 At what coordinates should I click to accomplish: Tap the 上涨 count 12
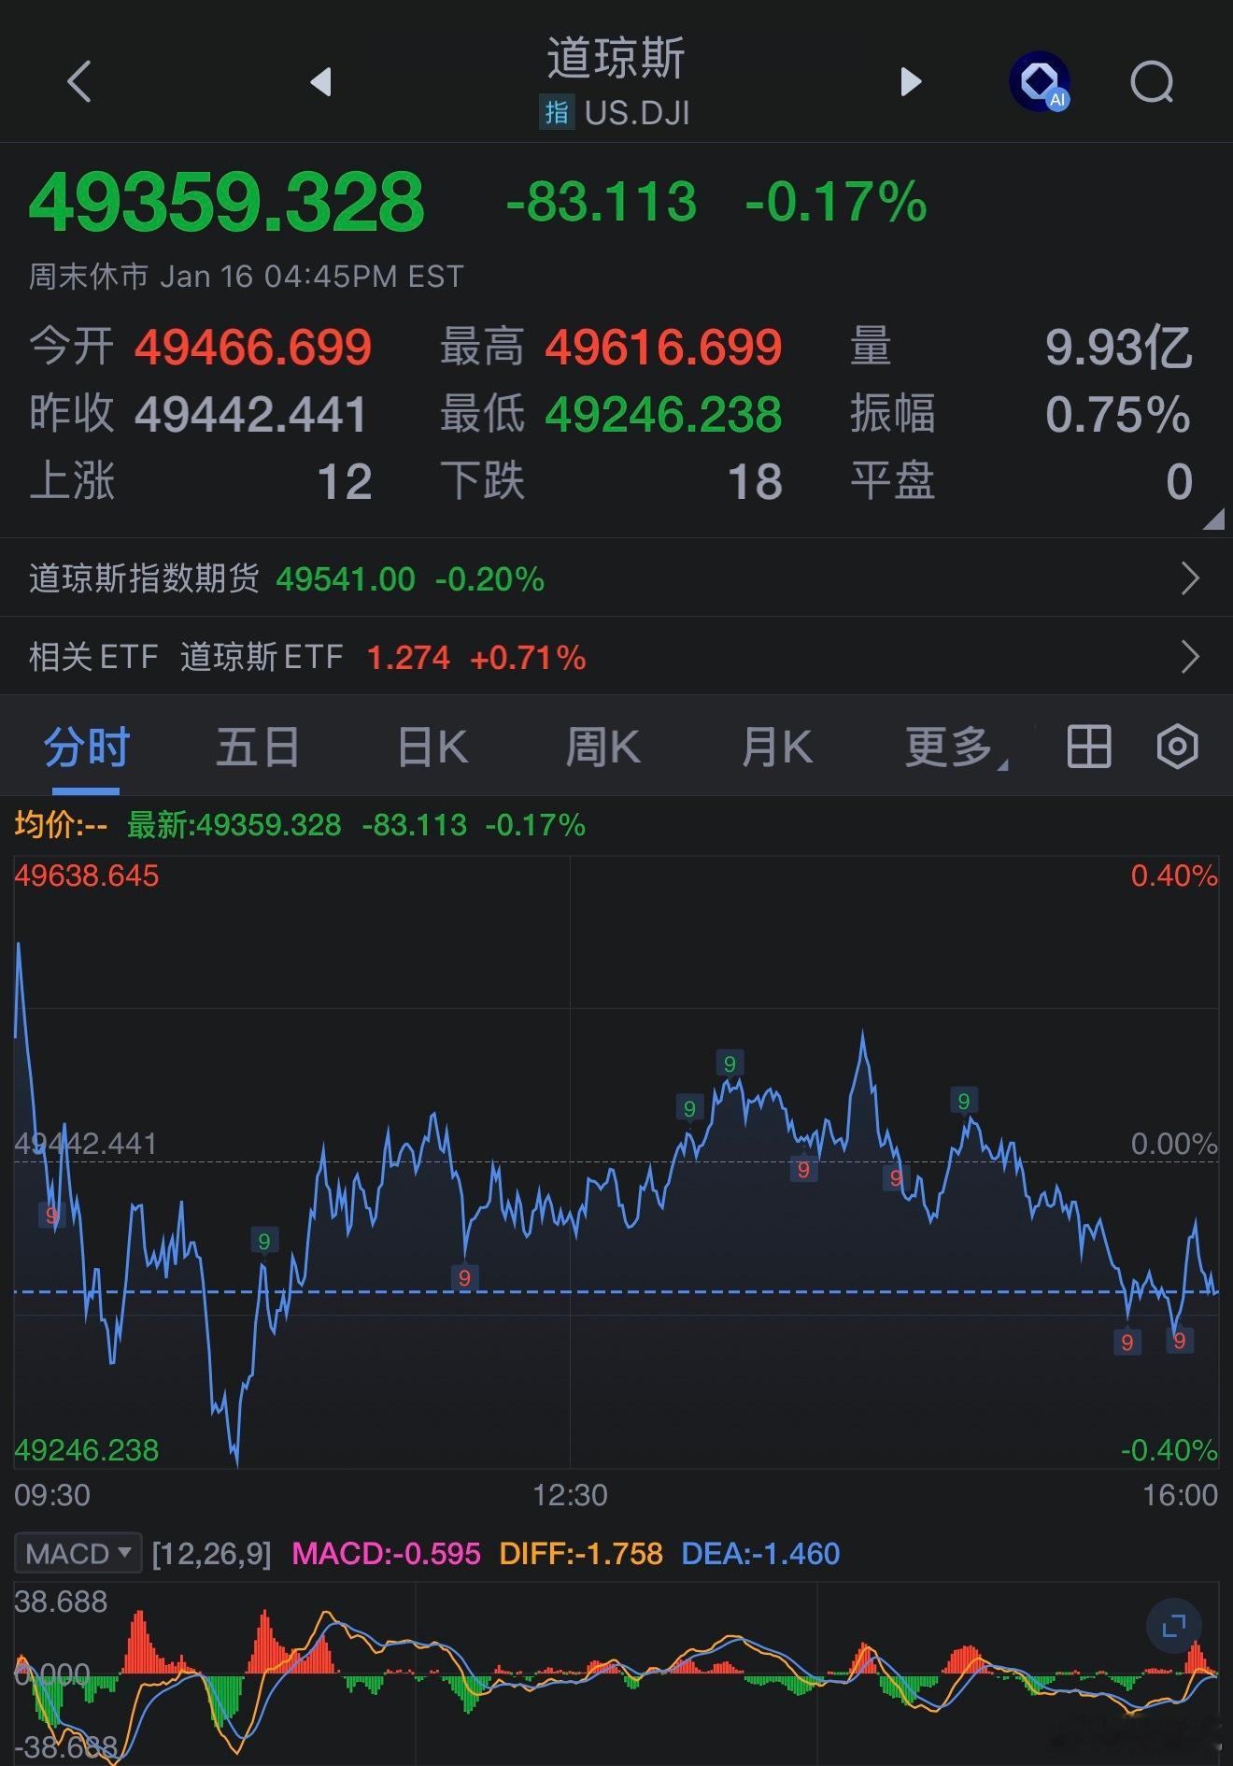345,481
